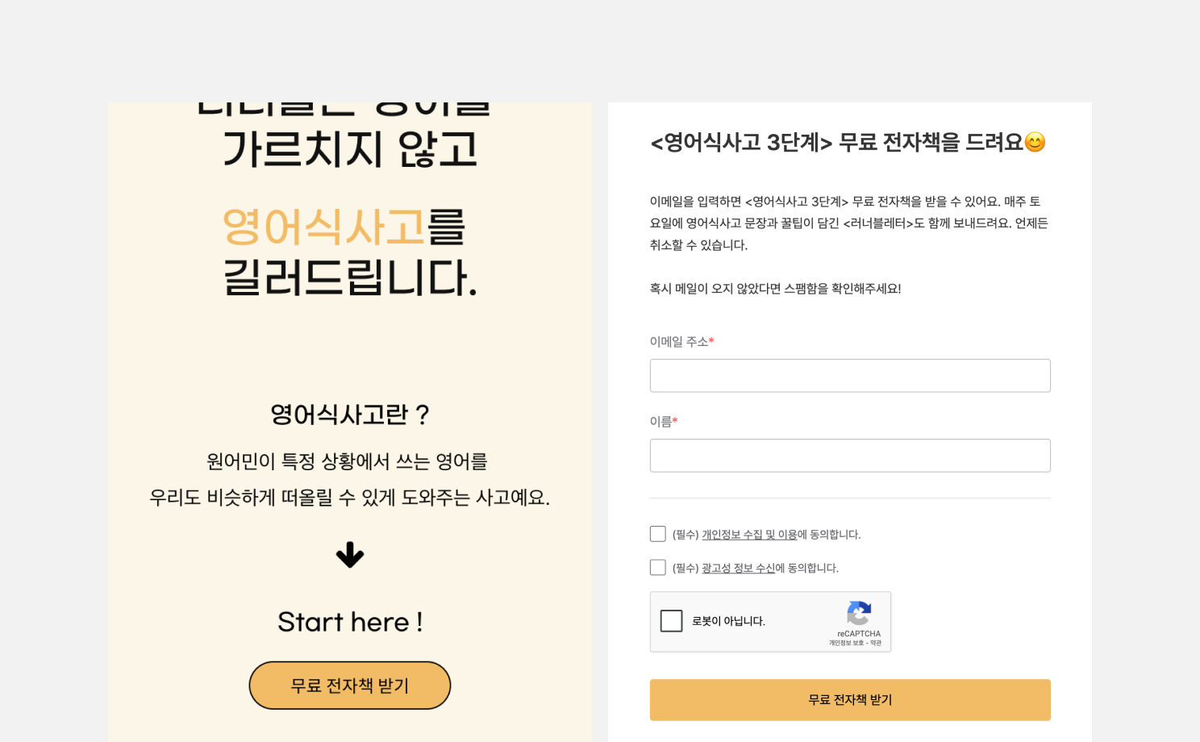This screenshot has width=1200, height=742.
Task: Click the spam folder reminder sentence
Action: 777,288
